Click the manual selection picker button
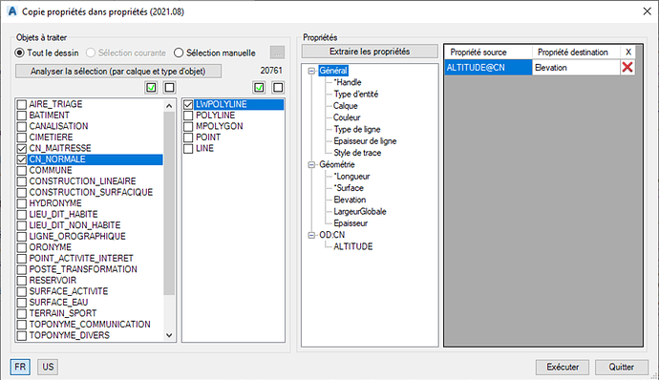The height and width of the screenshot is (380, 659). [x=277, y=53]
